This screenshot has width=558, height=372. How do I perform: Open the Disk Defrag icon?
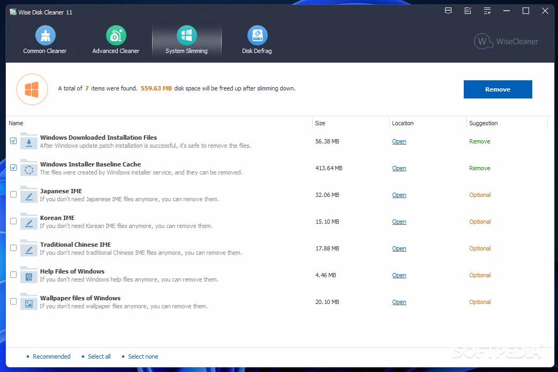(x=257, y=35)
